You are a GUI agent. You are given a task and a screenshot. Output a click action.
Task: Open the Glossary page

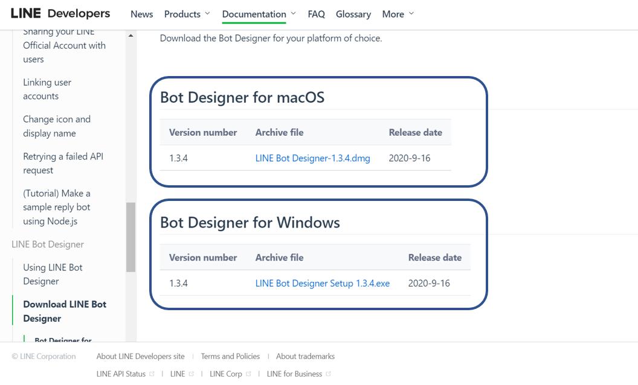coord(353,14)
